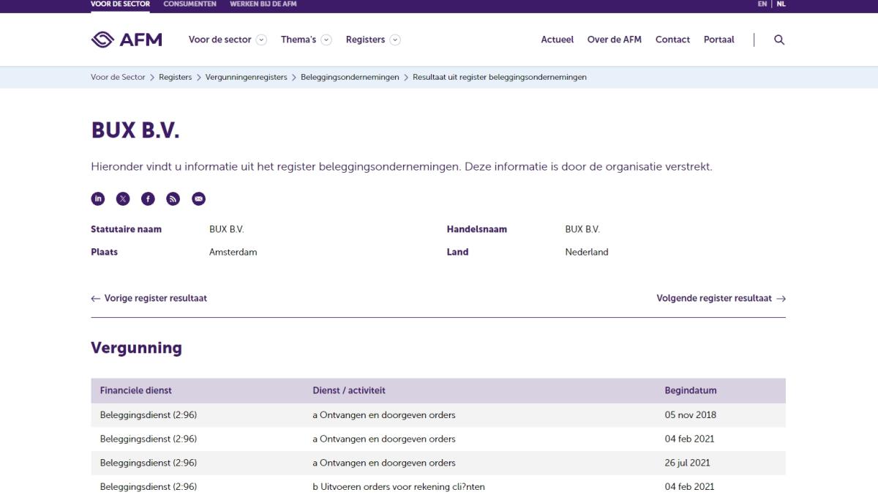
Task: Open the Portaal link
Action: (x=718, y=40)
